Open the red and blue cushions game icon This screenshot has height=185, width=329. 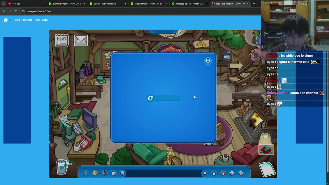tap(266, 150)
